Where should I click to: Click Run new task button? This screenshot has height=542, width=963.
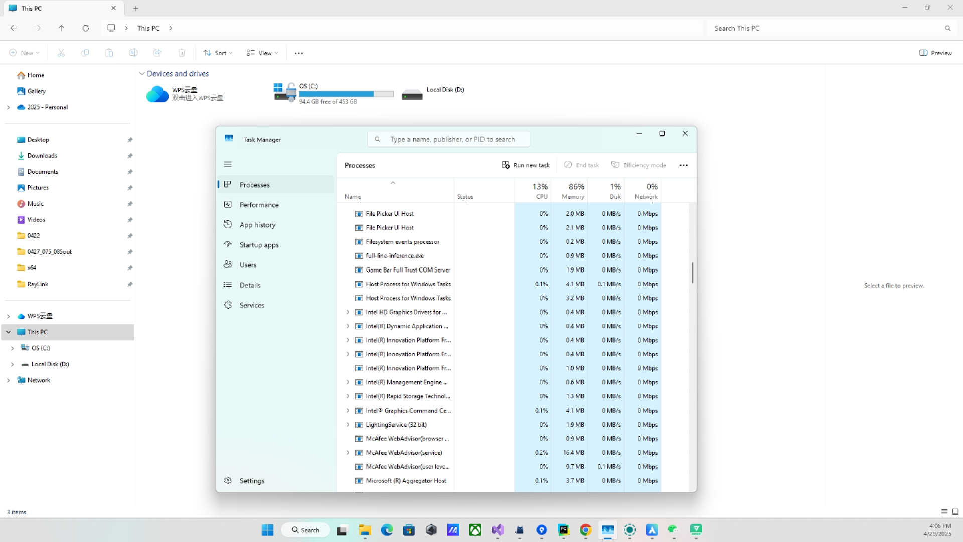click(526, 165)
